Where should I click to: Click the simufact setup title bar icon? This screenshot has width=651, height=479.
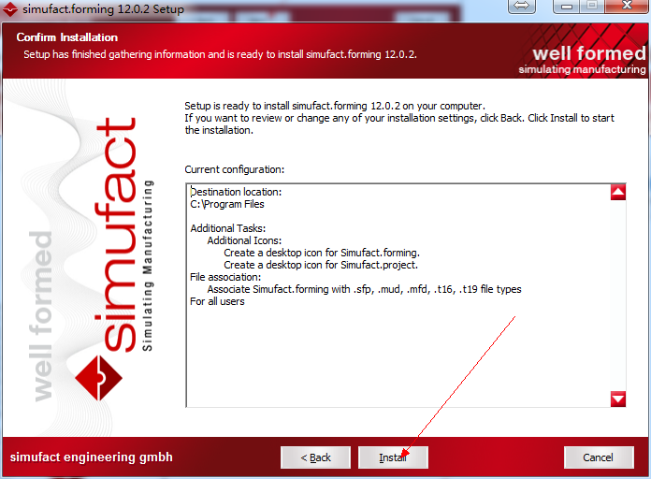coord(10,9)
